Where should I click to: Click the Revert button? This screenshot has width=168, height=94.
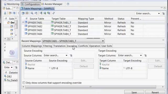tap(155, 92)
